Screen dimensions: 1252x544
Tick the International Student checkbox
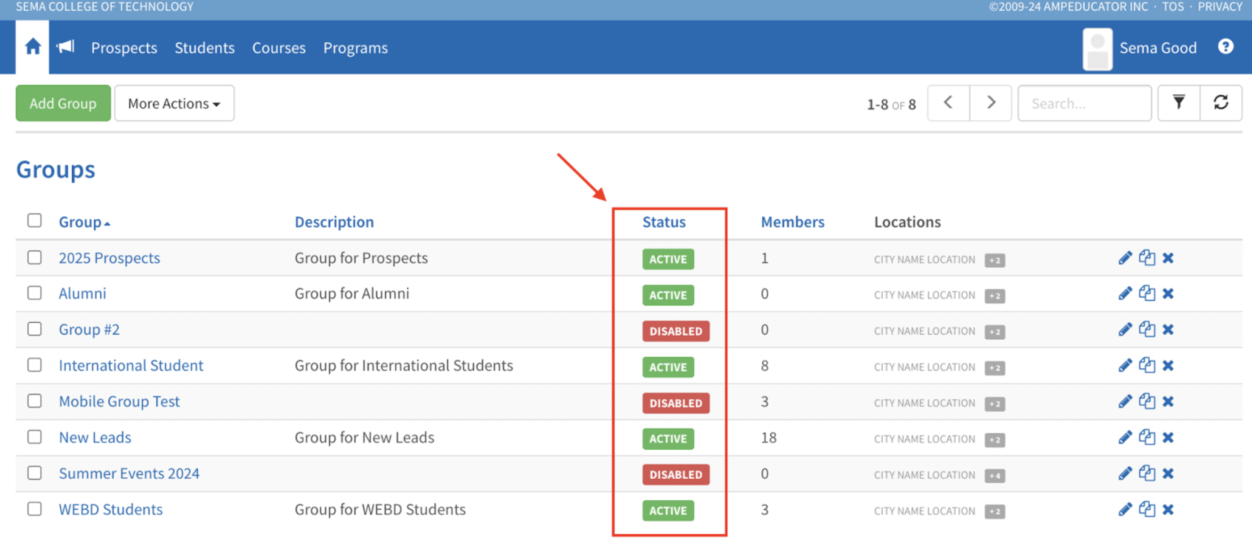pos(34,365)
